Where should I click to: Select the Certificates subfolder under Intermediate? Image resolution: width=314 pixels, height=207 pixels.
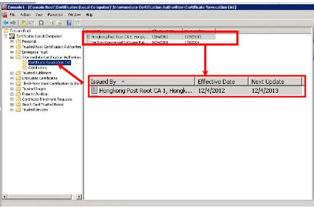[x=37, y=68]
